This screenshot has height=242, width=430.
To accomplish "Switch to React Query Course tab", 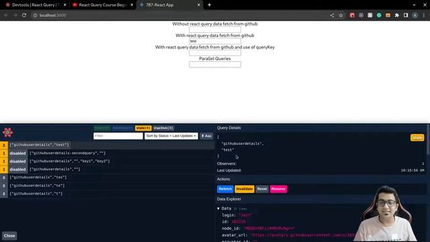I will click(101, 5).
